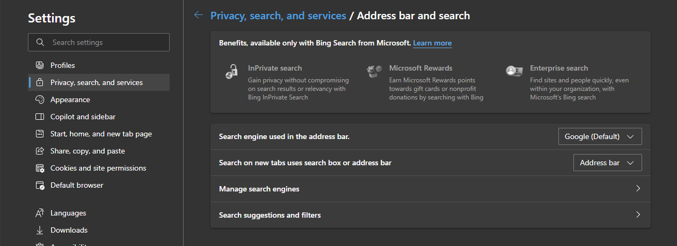677x246 pixels.
Task: Click the Appearance palette icon
Action: (40, 99)
